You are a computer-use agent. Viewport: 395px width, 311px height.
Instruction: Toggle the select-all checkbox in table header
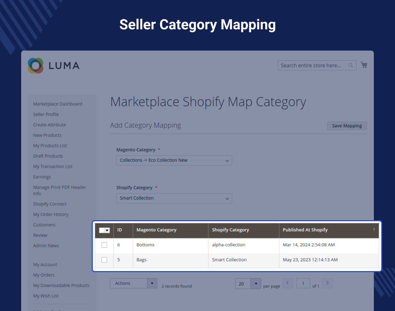tap(102, 230)
